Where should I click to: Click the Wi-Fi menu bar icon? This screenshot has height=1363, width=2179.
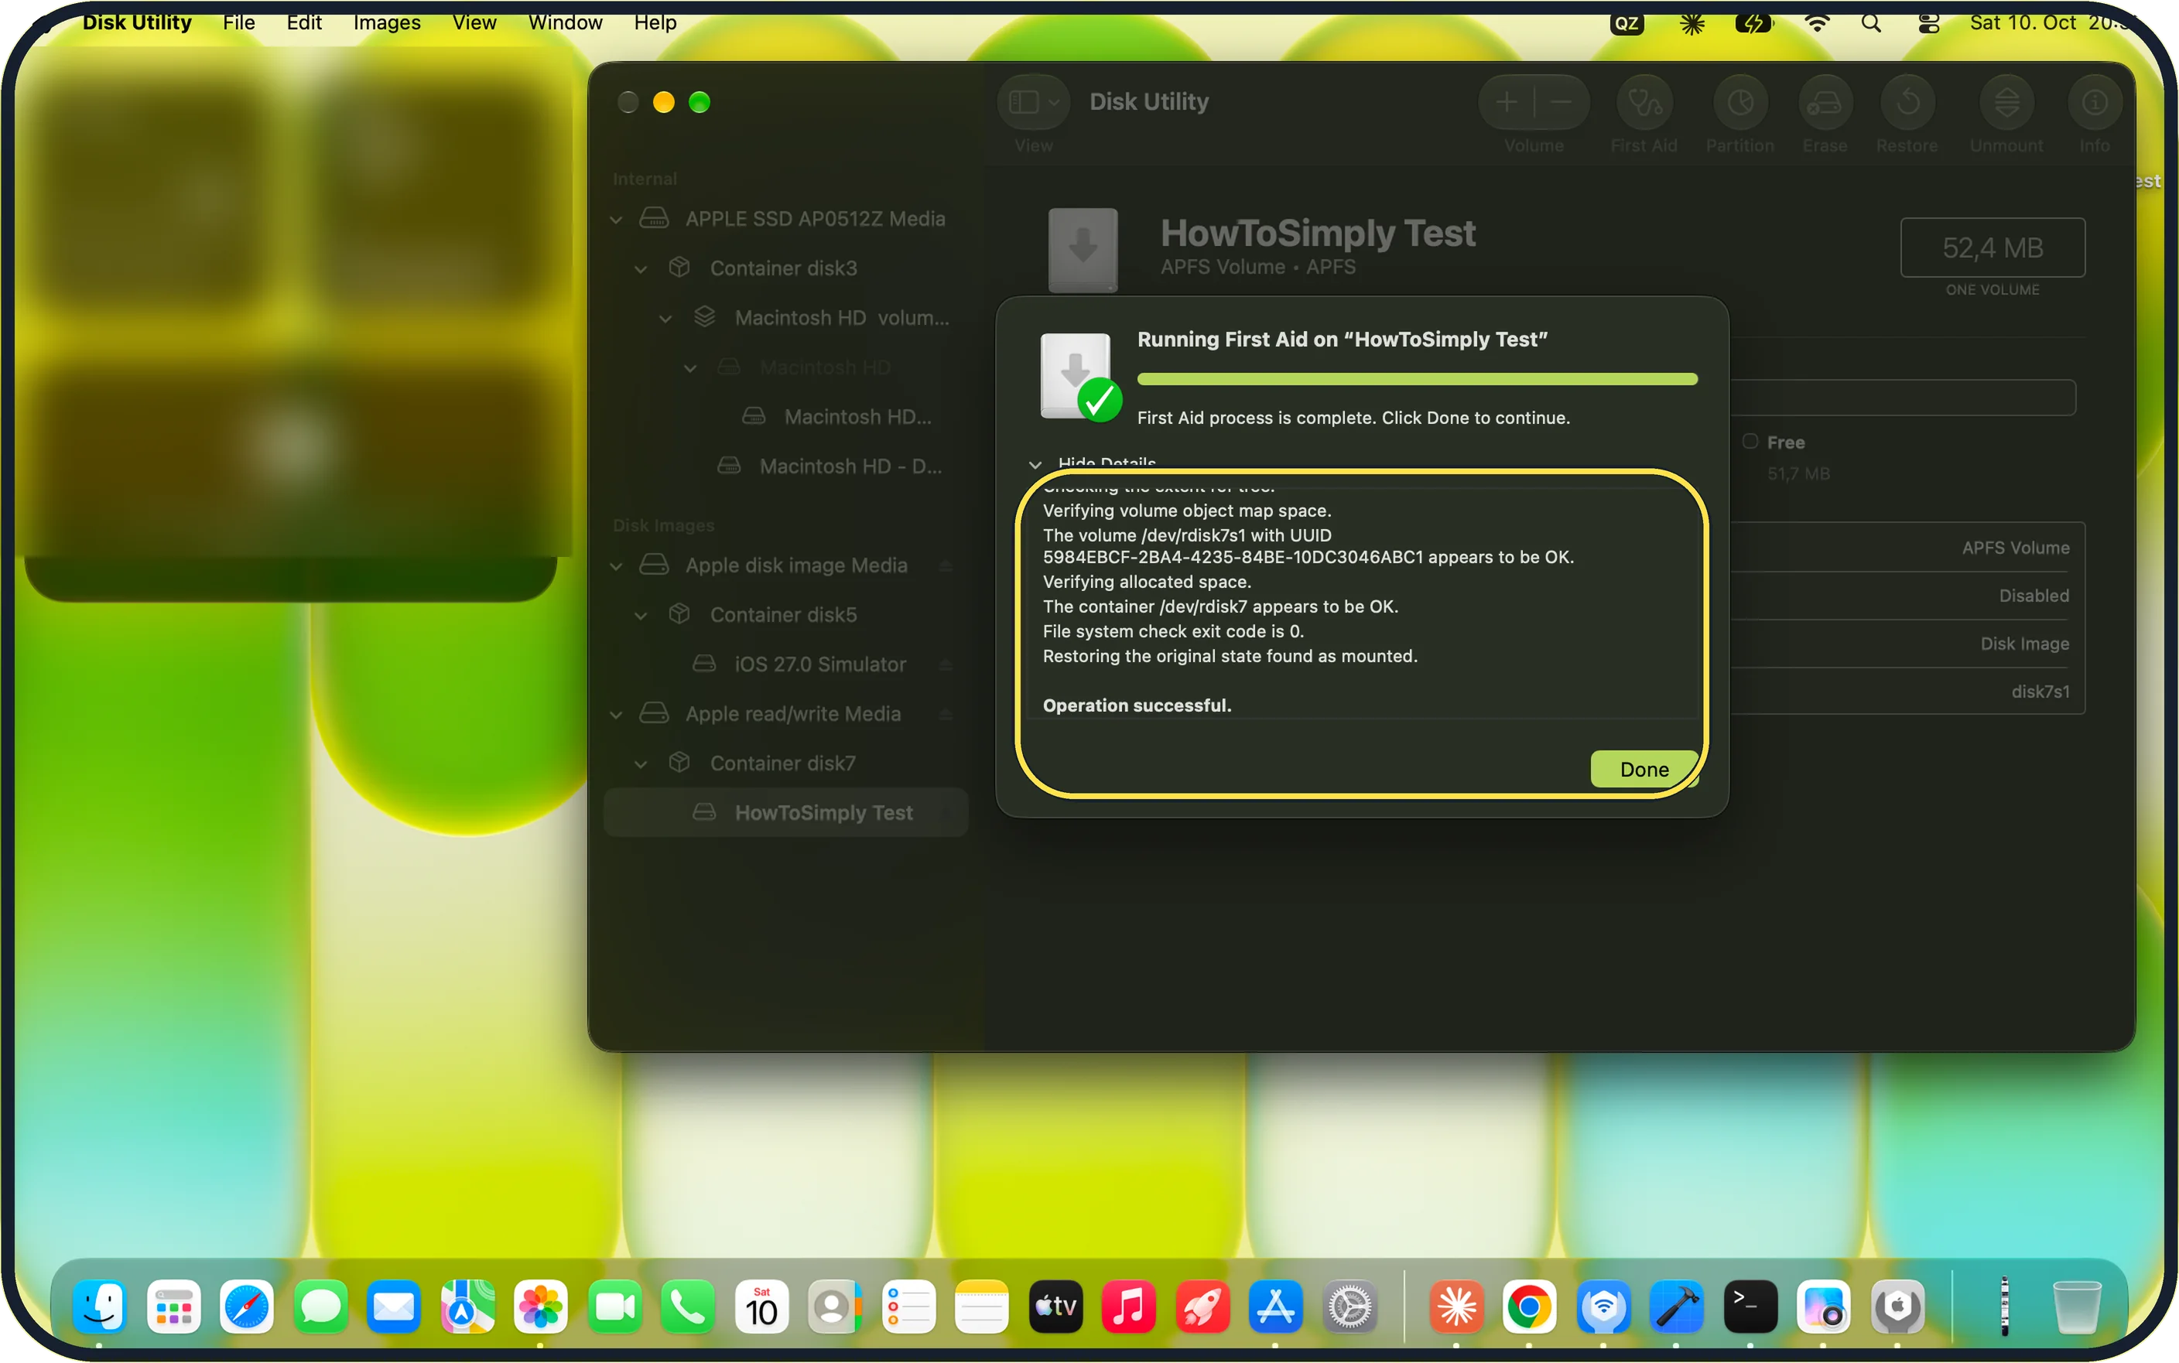[1818, 23]
